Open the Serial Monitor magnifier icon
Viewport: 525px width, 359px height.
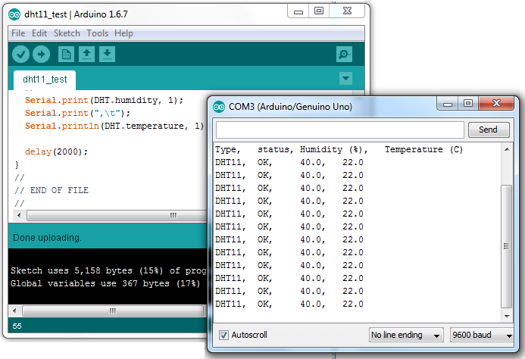click(x=344, y=55)
